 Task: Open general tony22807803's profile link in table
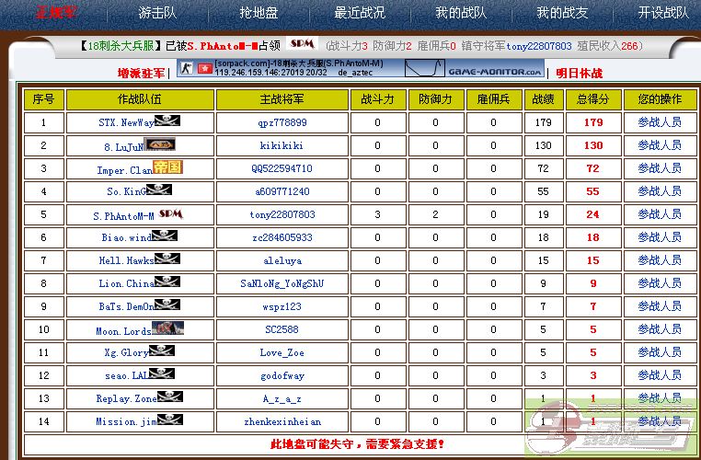282,214
